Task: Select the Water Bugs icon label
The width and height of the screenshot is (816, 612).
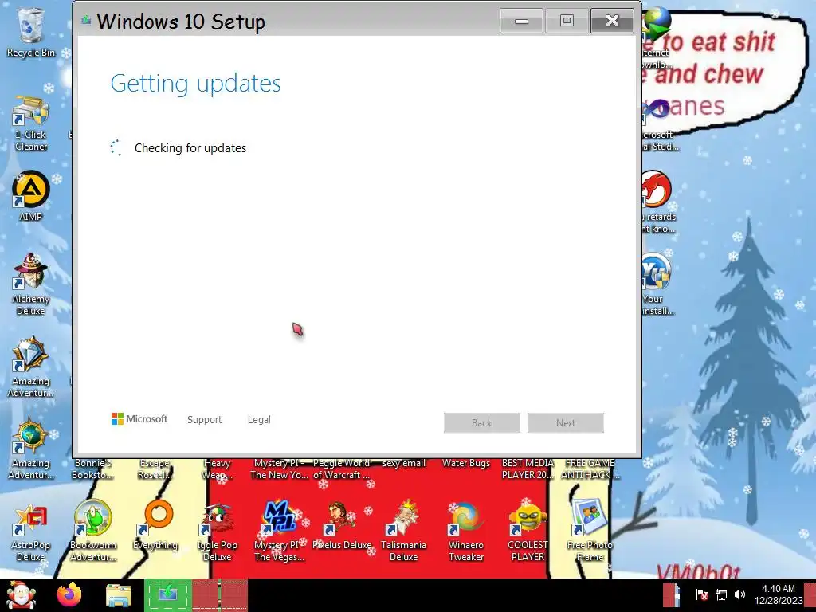Action: coord(465,463)
